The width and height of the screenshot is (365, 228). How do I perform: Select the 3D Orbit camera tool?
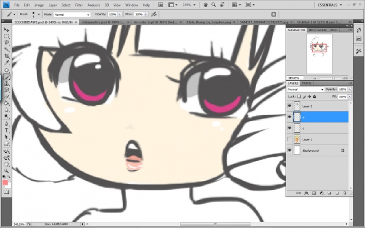pyautogui.click(x=6, y=158)
